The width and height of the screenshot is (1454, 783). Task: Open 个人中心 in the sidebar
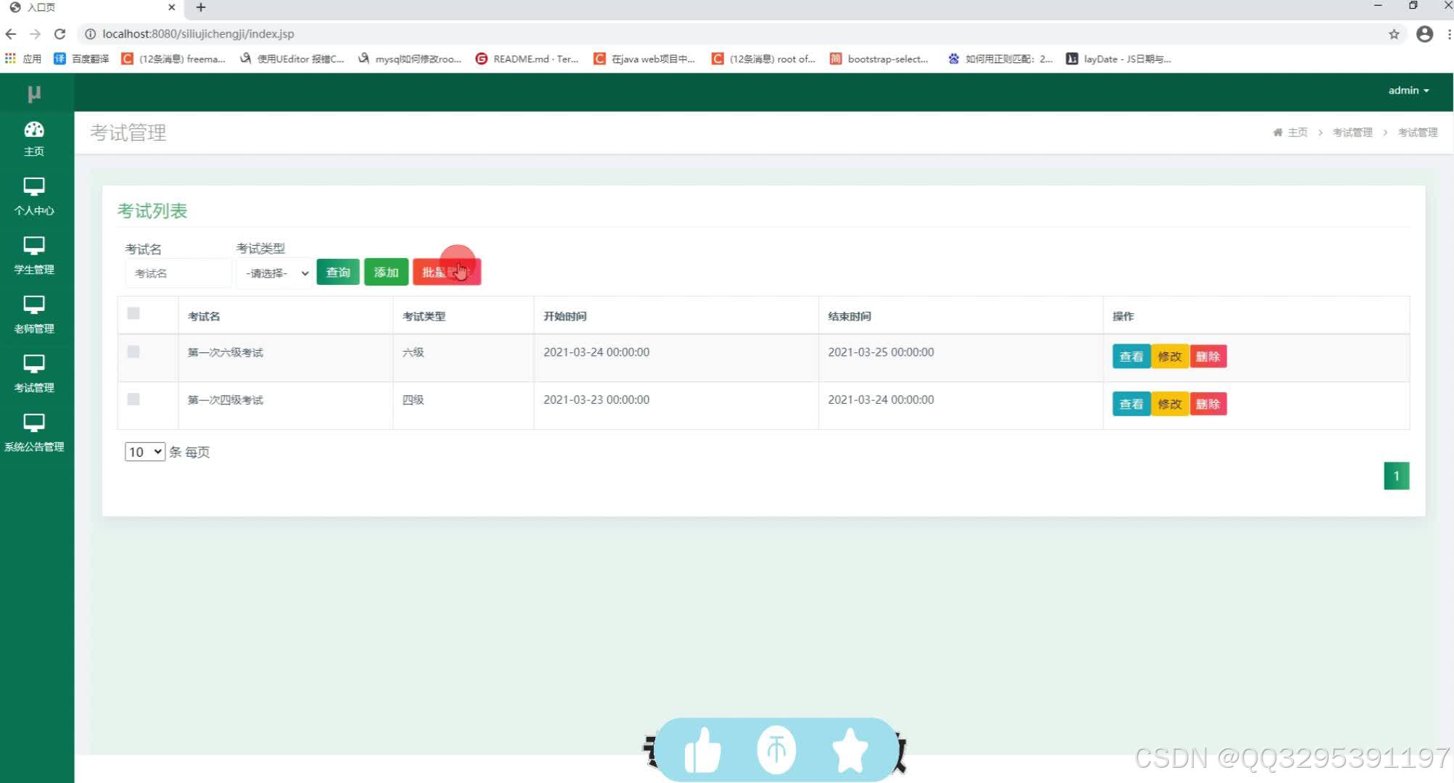click(x=34, y=196)
